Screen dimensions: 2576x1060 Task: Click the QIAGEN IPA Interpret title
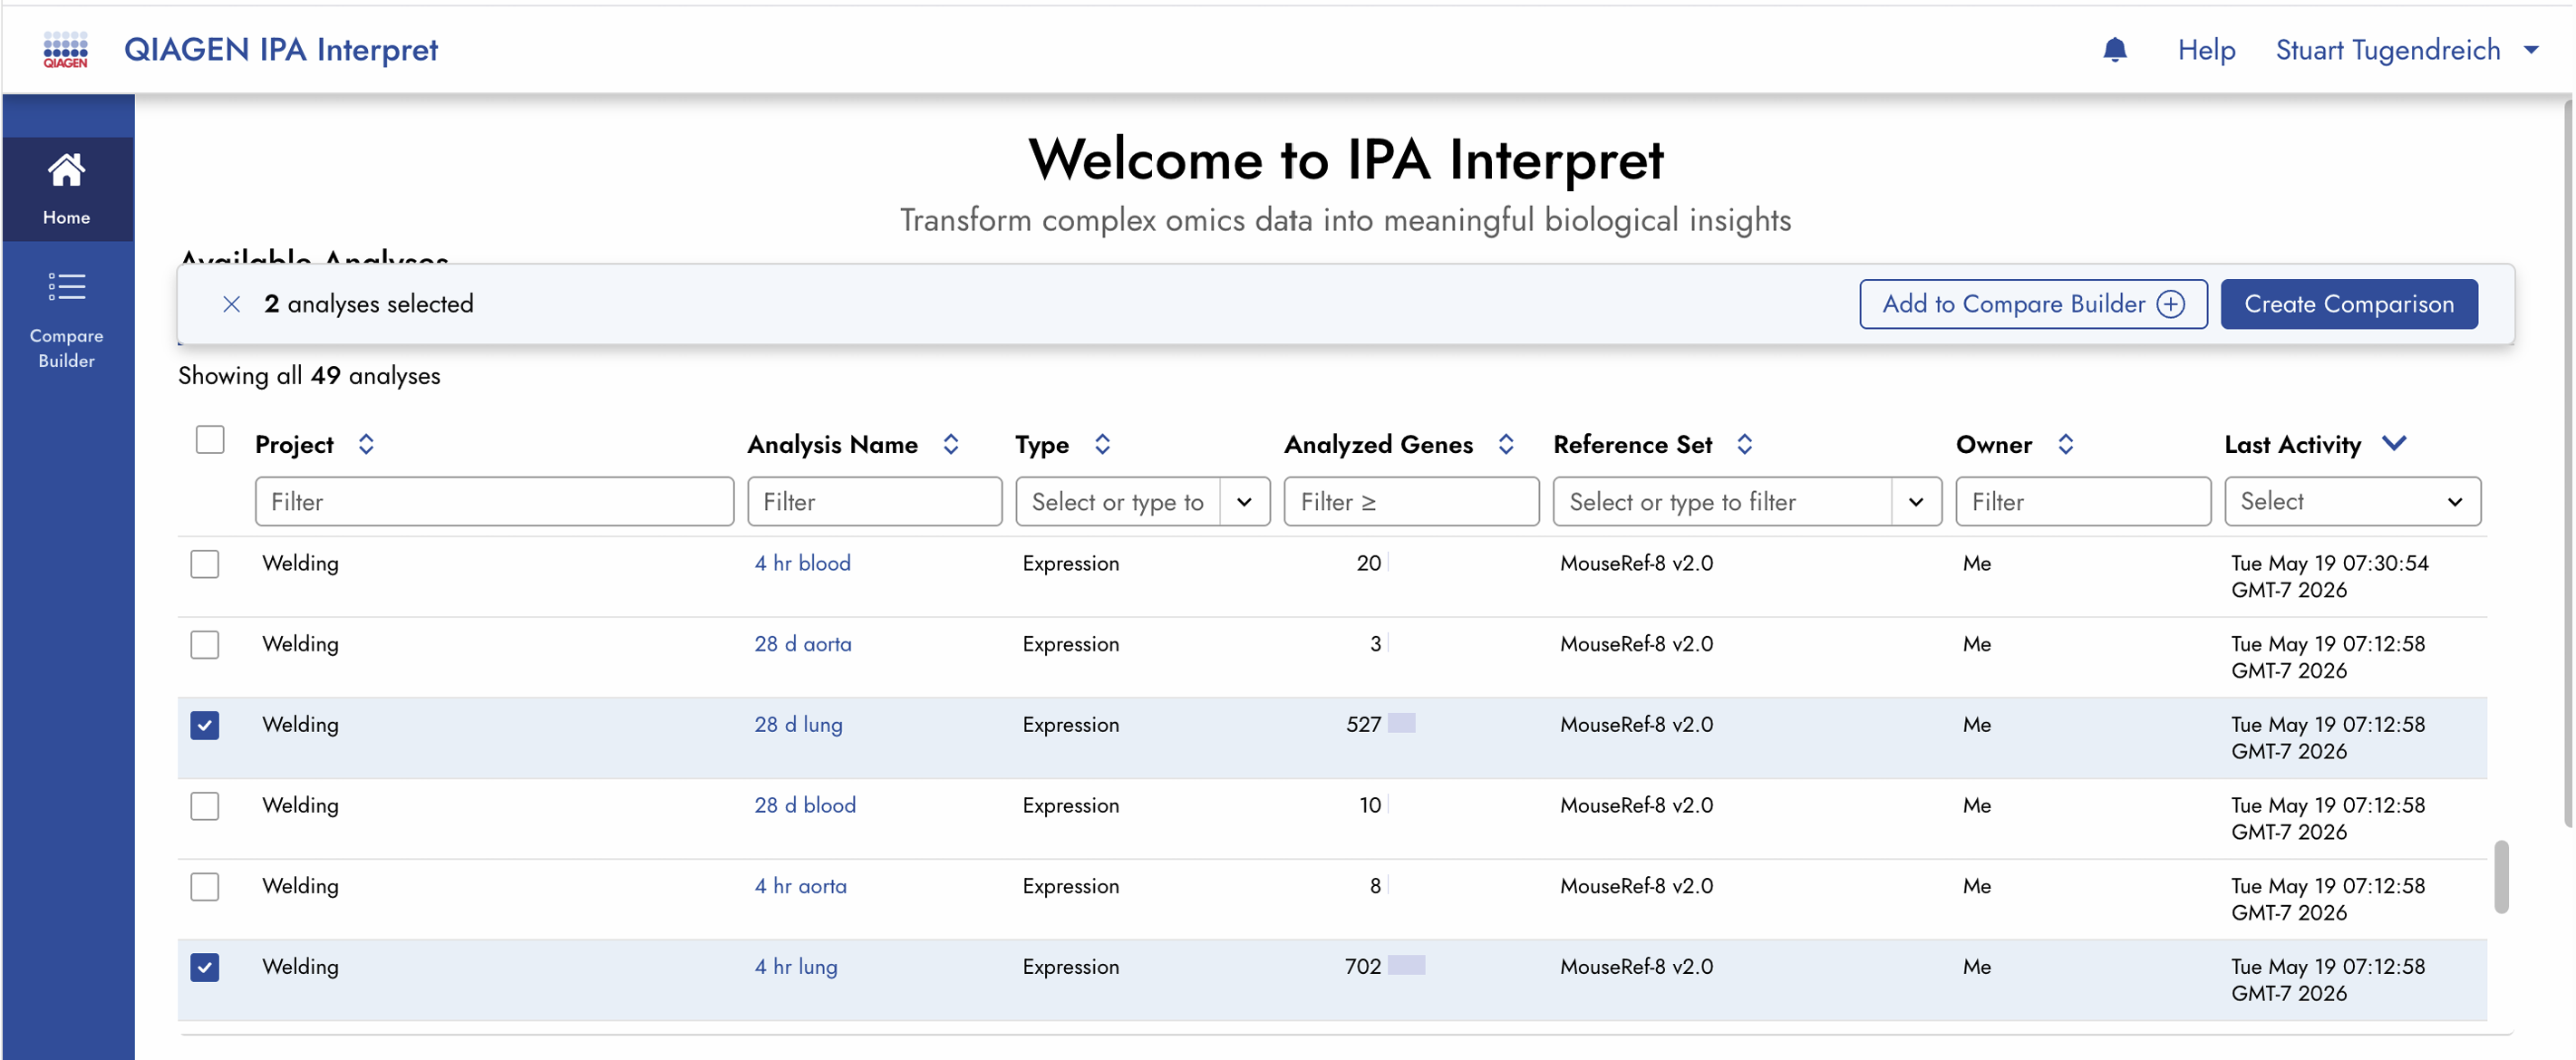pos(281,49)
